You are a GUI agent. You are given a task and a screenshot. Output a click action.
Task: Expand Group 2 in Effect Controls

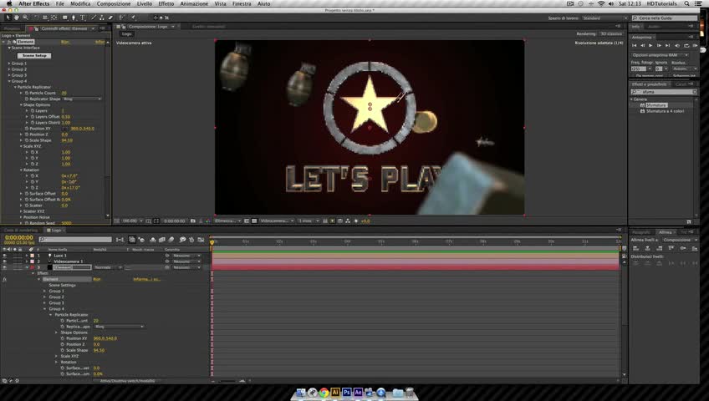(x=9, y=69)
